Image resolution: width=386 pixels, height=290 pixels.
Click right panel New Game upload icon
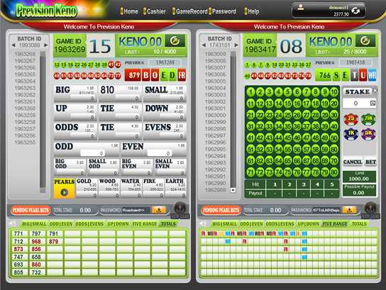coord(370,208)
